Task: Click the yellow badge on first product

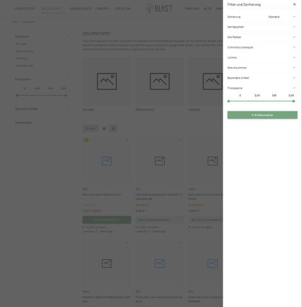Action: [86, 140]
